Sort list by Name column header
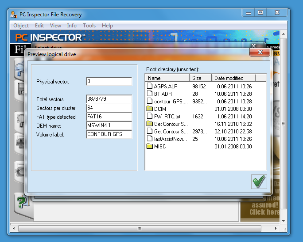This screenshot has height=242, width=303. pyautogui.click(x=167, y=78)
